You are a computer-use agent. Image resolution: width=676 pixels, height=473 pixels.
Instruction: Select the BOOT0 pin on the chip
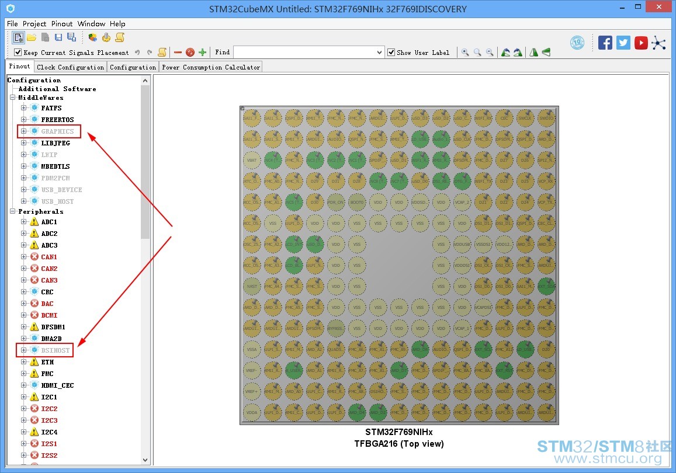point(357,202)
